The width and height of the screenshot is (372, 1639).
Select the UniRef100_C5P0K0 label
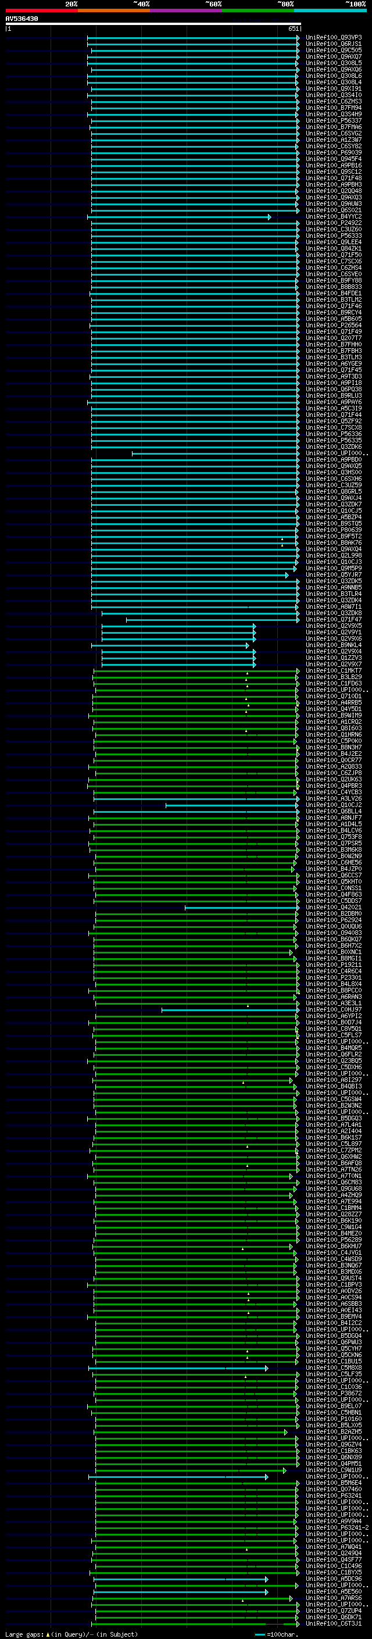[x=333, y=741]
